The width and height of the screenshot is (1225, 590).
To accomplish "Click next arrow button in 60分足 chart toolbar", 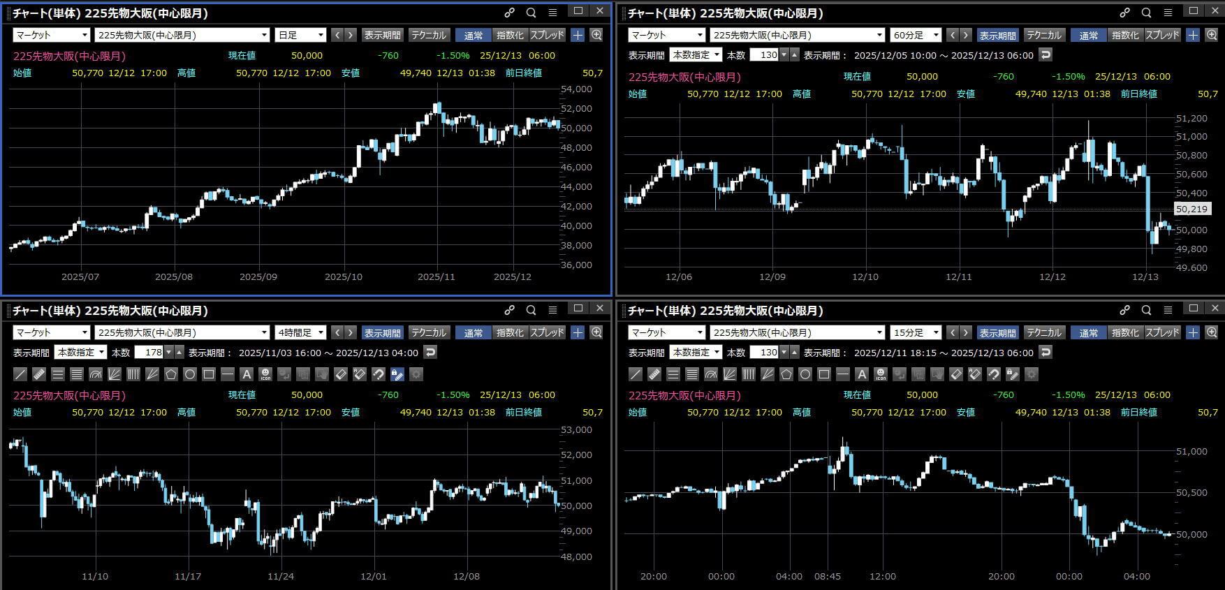I will [x=966, y=35].
